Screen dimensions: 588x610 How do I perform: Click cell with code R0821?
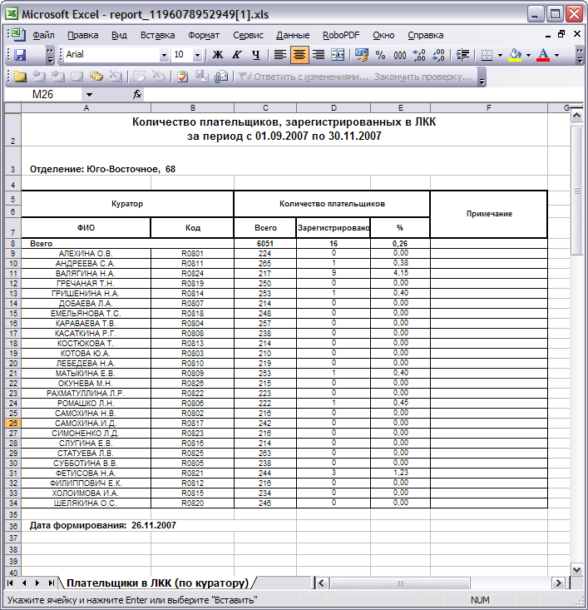pyautogui.click(x=192, y=473)
